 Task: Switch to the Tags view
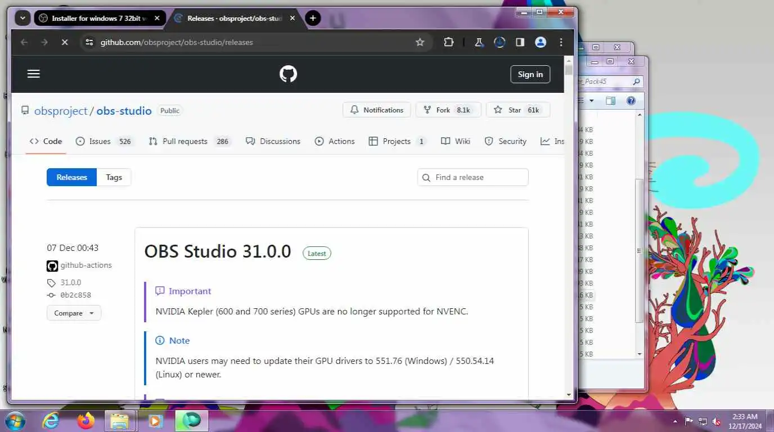[114, 177]
